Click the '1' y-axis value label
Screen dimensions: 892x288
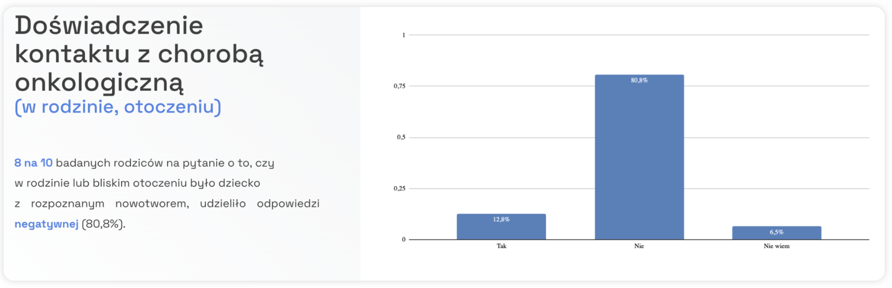pyautogui.click(x=404, y=35)
